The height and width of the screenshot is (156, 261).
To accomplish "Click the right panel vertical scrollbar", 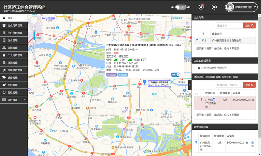I will [x=259, y=76].
